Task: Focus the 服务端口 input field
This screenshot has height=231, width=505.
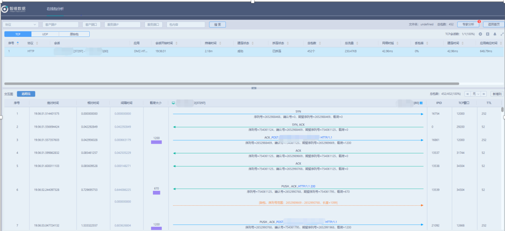Action: pyautogui.click(x=154, y=24)
